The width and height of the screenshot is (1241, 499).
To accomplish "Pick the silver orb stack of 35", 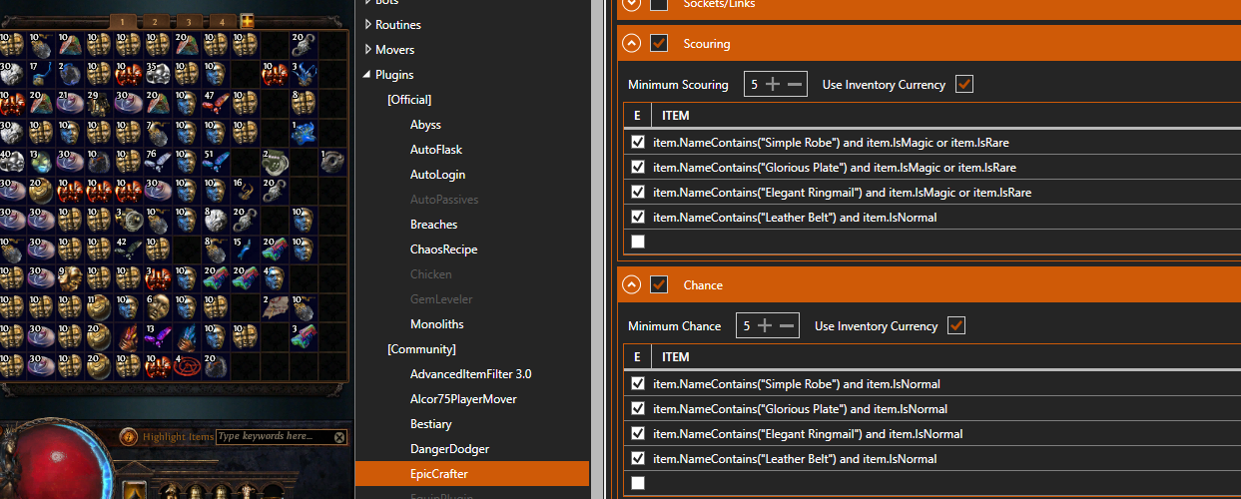I will (x=160, y=74).
